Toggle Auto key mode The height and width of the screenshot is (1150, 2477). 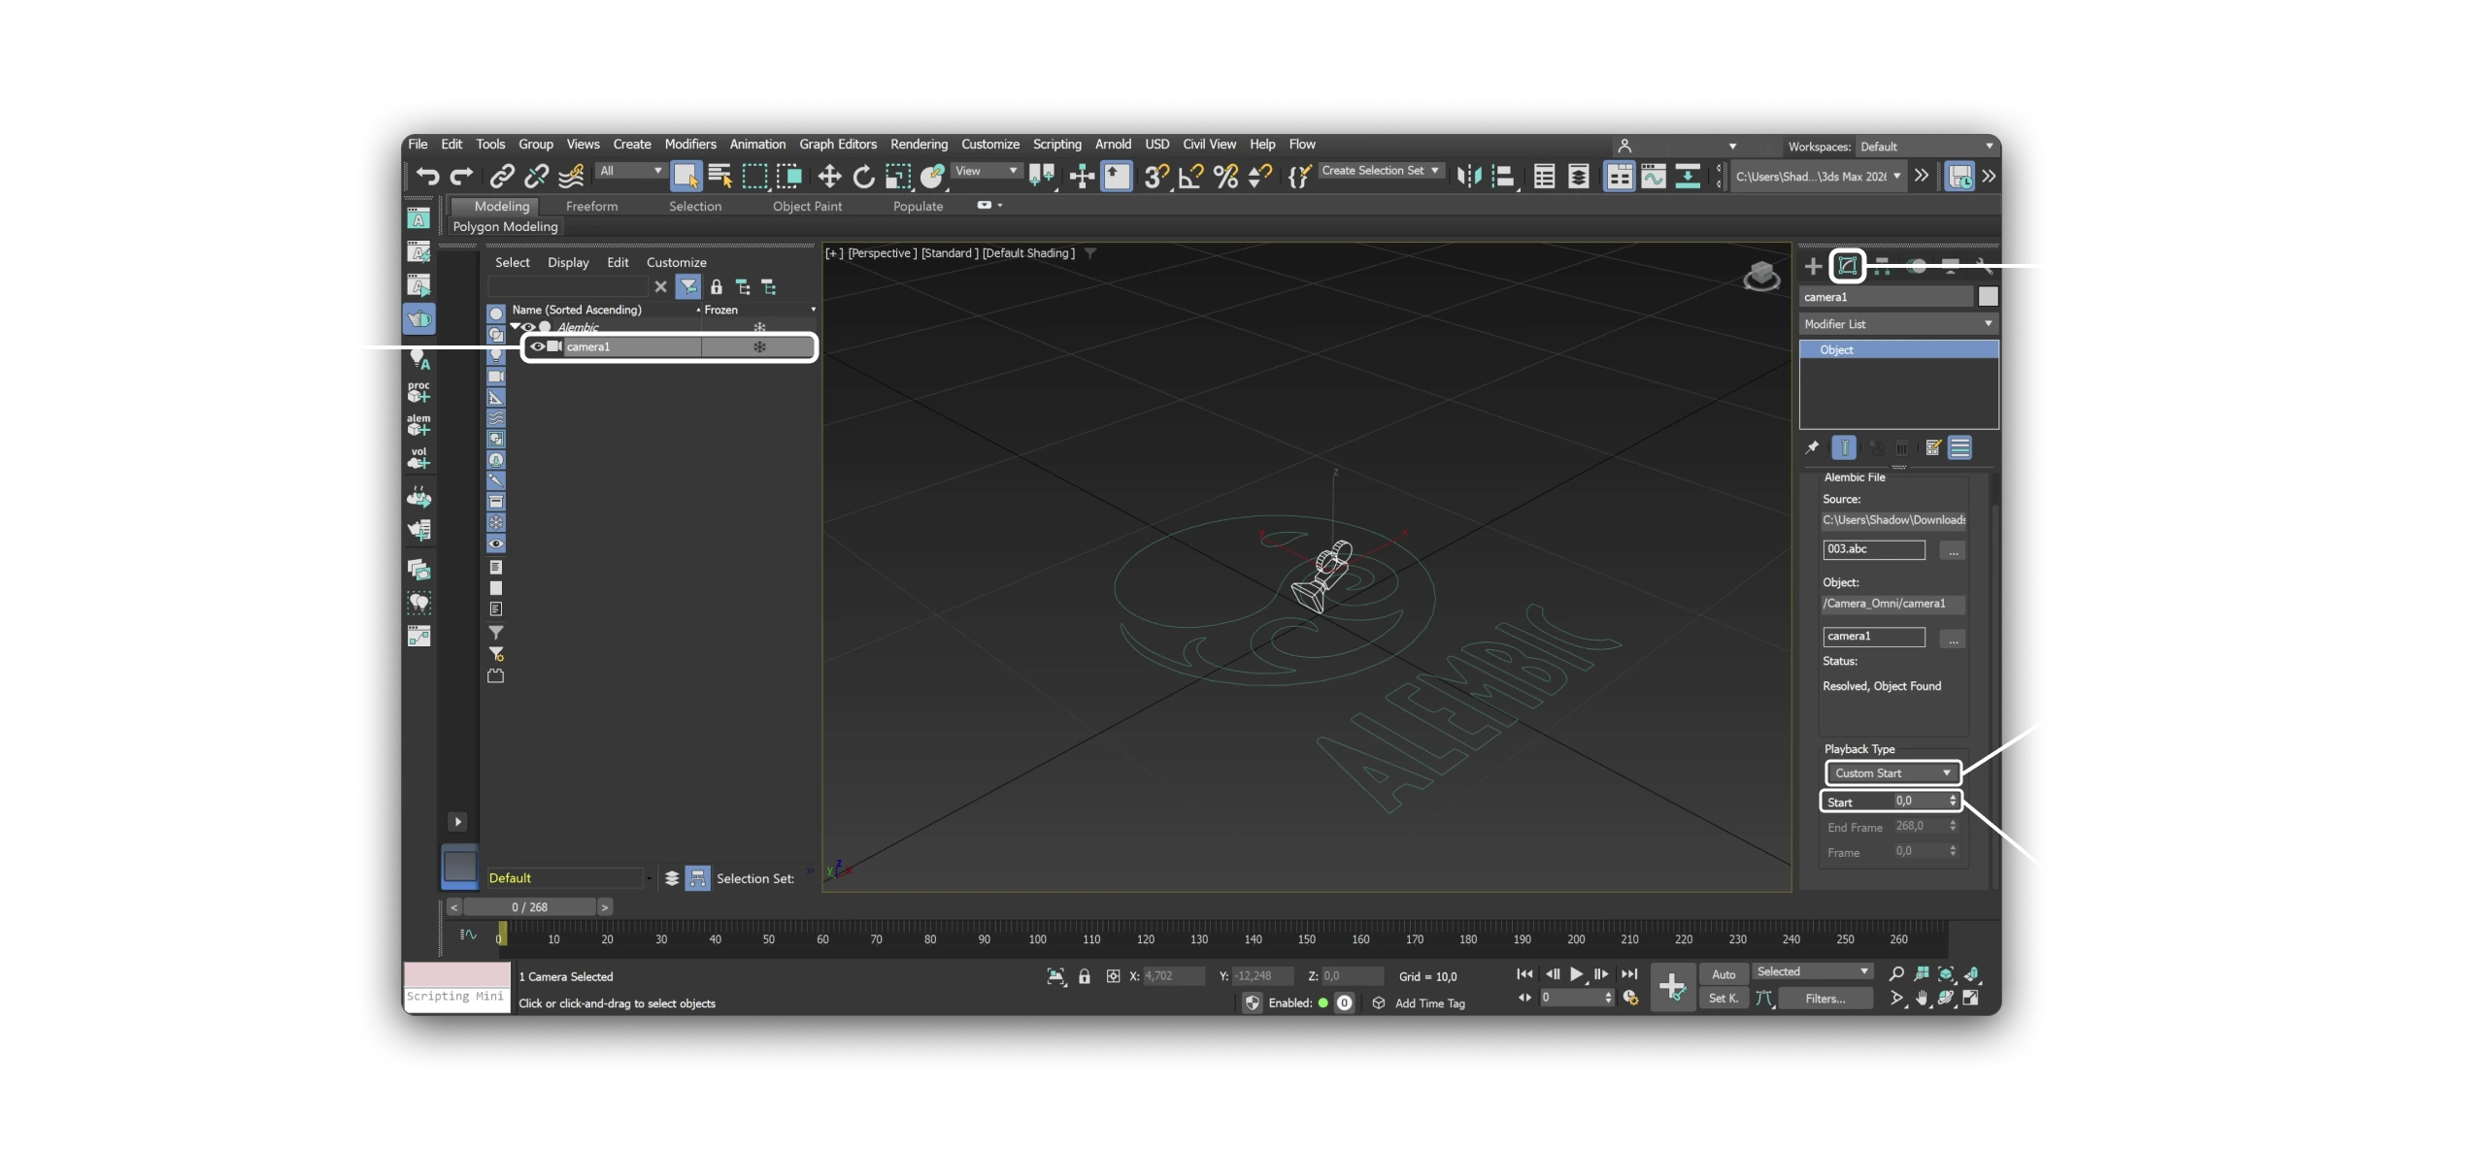point(1724,974)
